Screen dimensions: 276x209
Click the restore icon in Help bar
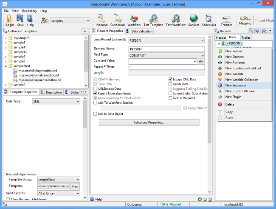point(210,200)
